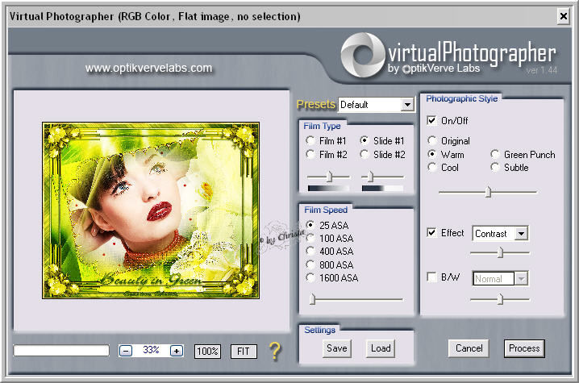This screenshot has height=383, width=579.
Task: Click the virtualPhotographer swirl logo
Action: click(x=362, y=55)
